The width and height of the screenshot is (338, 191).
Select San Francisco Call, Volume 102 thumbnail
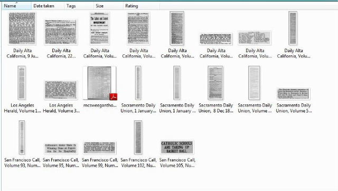[138, 137]
